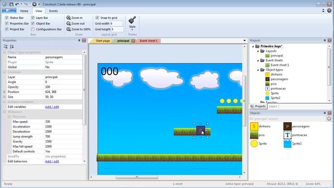Select the principal layout in project tree
334x188 pixels.
[277, 56]
